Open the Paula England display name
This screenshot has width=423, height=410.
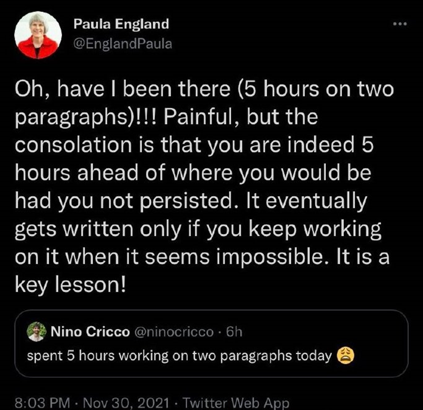point(121,24)
